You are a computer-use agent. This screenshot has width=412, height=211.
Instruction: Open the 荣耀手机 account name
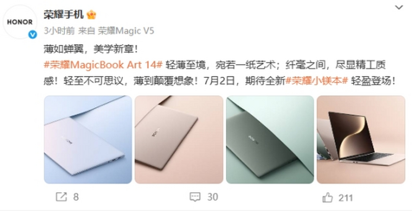64,14
